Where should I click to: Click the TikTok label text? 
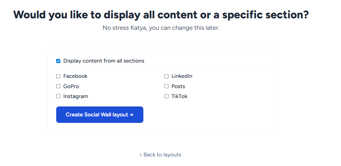pos(179,97)
